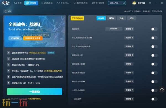Open the 《免责使用说明》 disclaimer link
This screenshot has height=108, width=166.
35,99
